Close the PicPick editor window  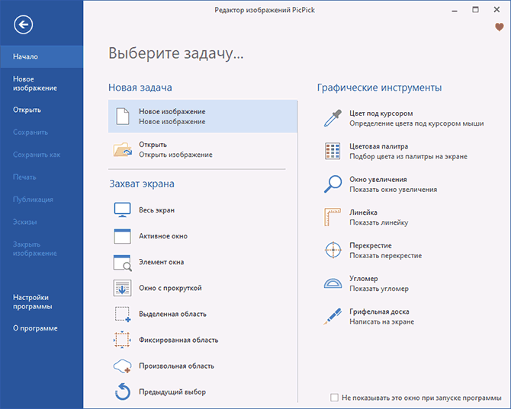497,10
